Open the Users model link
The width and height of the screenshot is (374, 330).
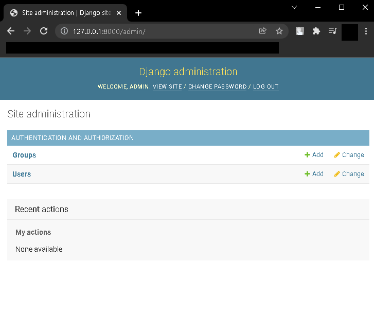[x=22, y=174]
